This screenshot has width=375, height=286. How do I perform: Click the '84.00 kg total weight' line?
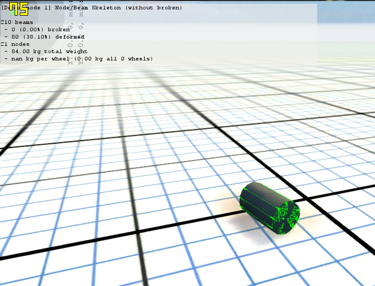click(46, 52)
